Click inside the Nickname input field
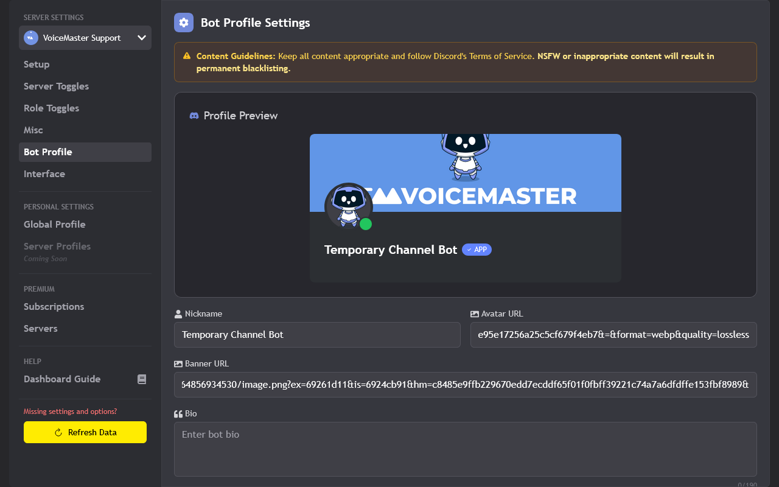This screenshot has width=779, height=487. [316, 335]
